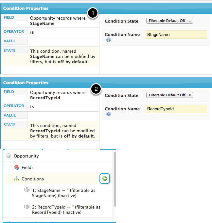Screen dimensions: 212x223
Task: Open condition 1: StageName in the tree
Action: 64,193
